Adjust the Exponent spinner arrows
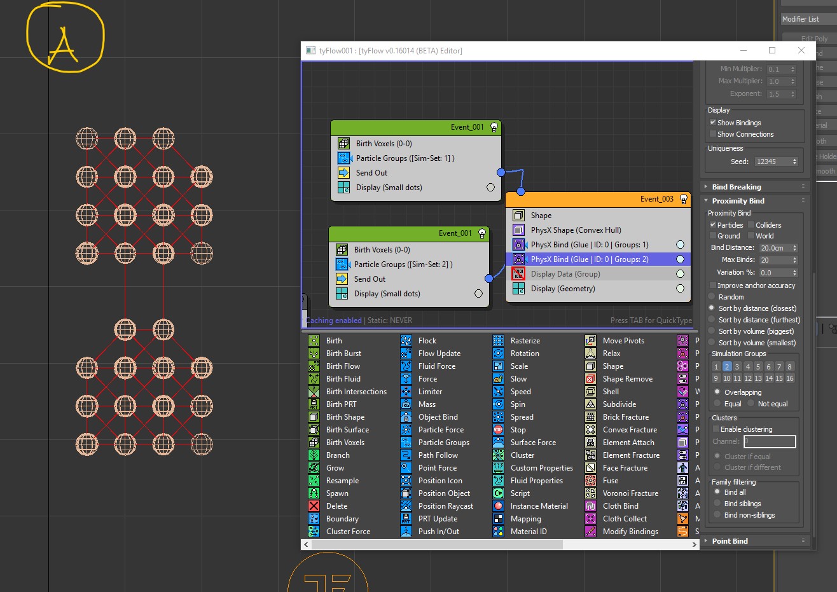This screenshot has height=592, width=837. click(x=792, y=94)
